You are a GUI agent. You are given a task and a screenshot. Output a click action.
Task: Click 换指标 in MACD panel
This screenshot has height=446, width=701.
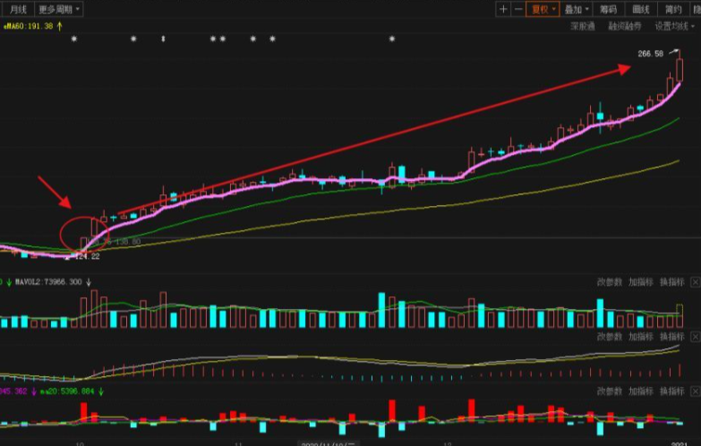pos(672,337)
